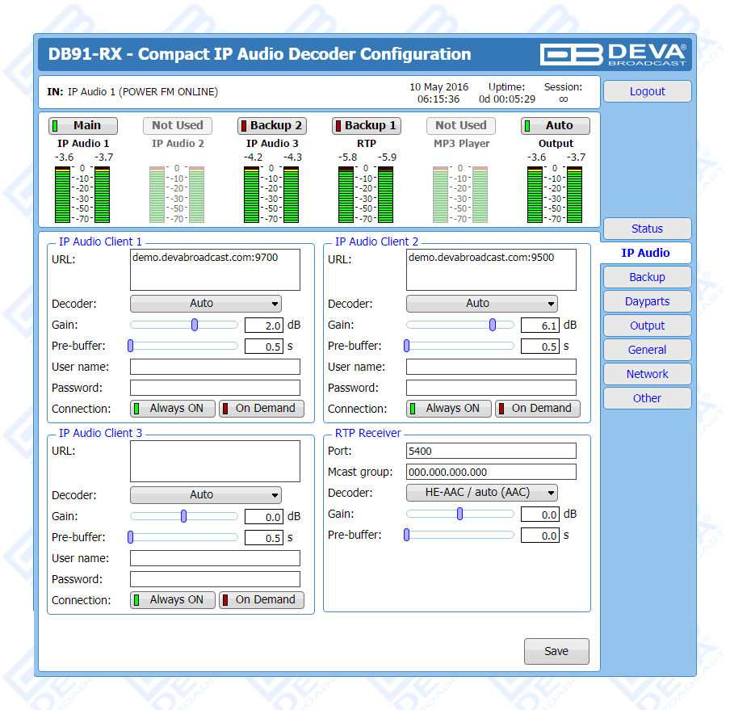This screenshot has width=730, height=710.
Task: Set IP Audio Client 2 to On Demand
Action: 536,409
